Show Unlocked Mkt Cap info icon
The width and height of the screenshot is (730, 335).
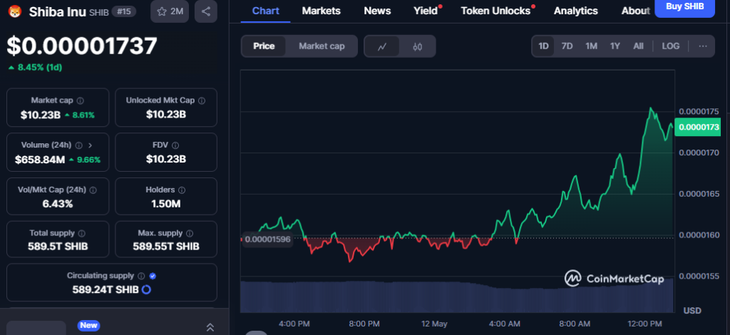pos(202,100)
